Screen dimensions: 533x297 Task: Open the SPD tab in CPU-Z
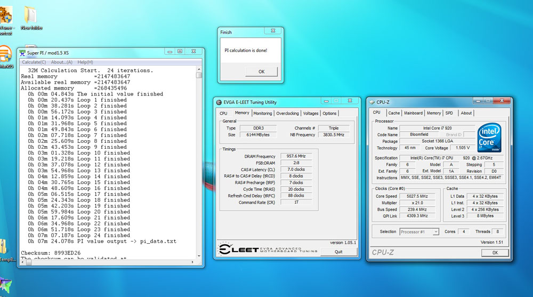(x=449, y=113)
